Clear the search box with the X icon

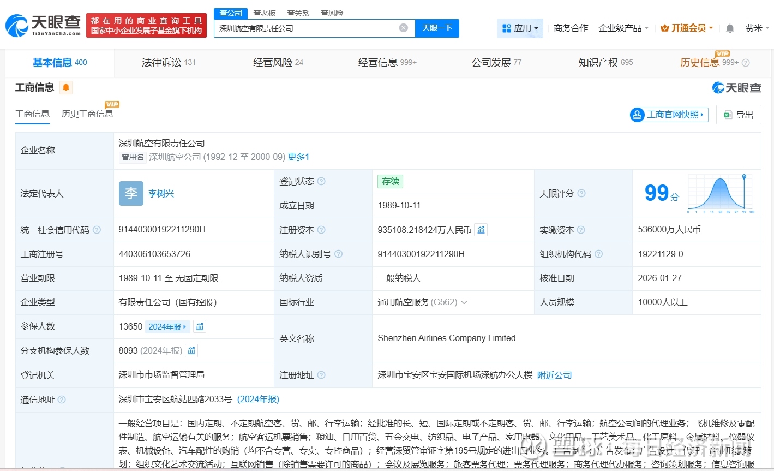[403, 28]
